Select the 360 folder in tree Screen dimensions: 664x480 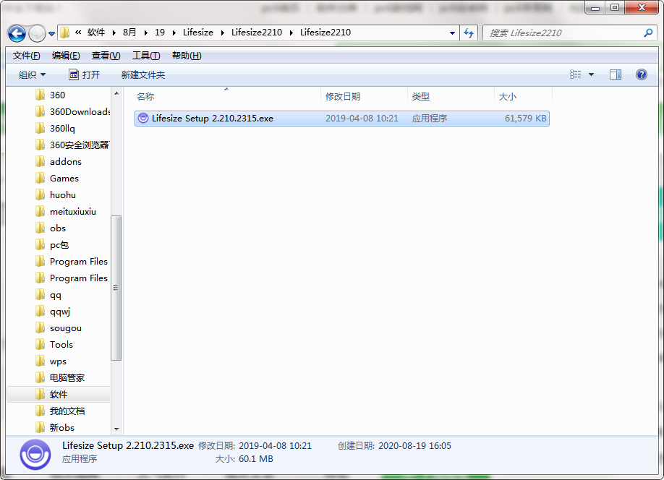coord(58,95)
